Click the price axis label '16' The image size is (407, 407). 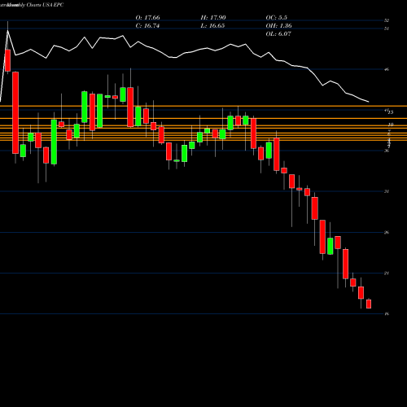(x=387, y=314)
